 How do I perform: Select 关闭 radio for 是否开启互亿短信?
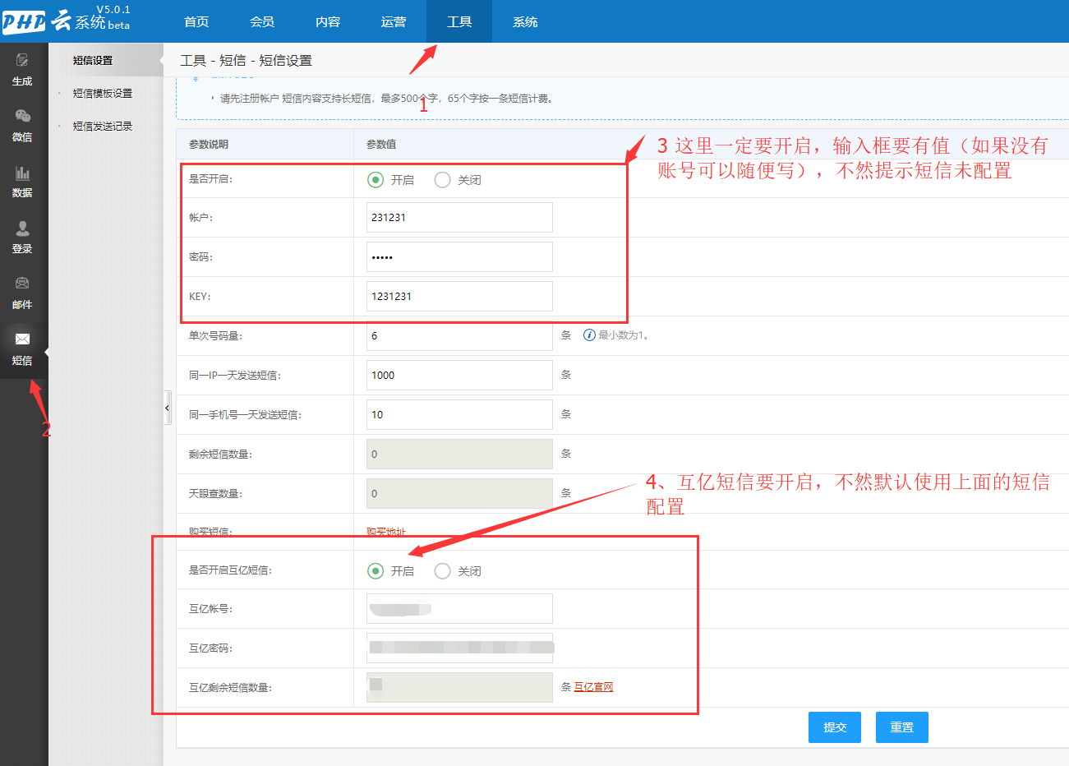point(442,571)
